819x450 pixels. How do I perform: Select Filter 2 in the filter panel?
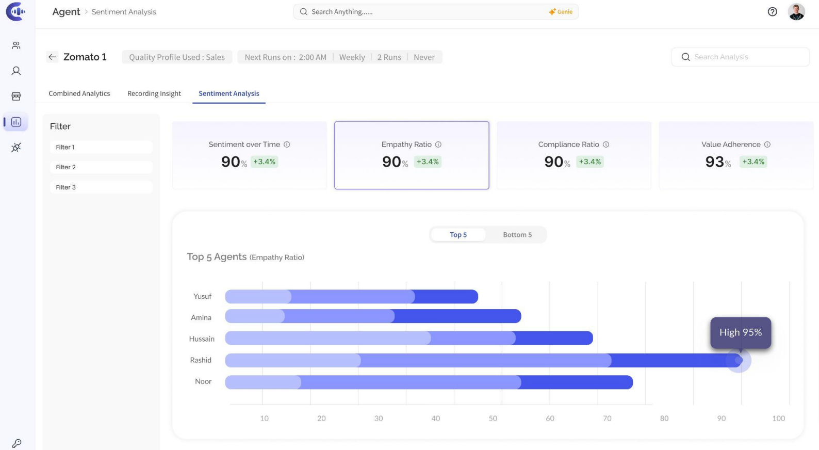[101, 167]
